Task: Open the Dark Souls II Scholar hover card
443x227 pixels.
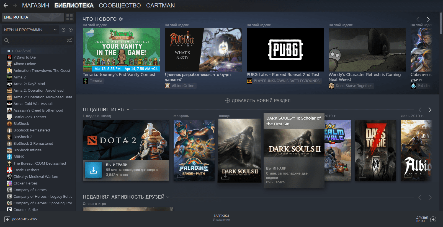Action: pyautogui.click(x=294, y=151)
